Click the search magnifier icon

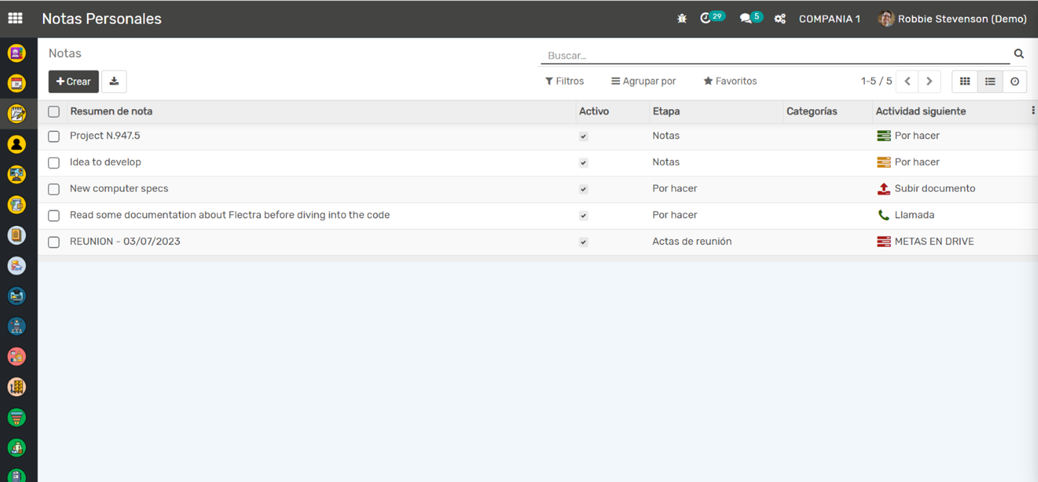click(1019, 54)
